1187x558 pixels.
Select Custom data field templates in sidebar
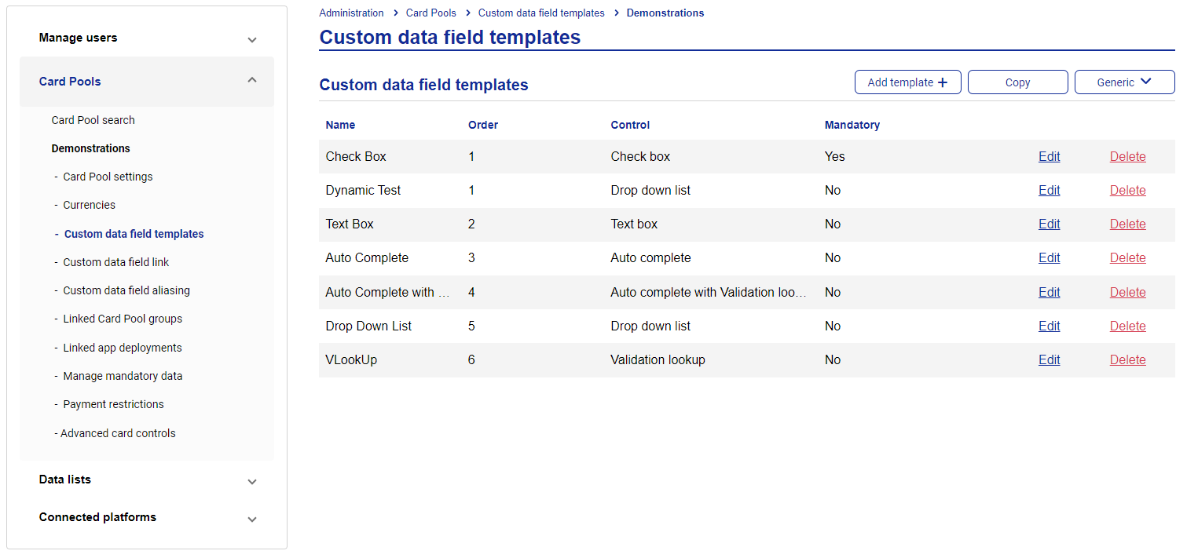click(x=134, y=234)
